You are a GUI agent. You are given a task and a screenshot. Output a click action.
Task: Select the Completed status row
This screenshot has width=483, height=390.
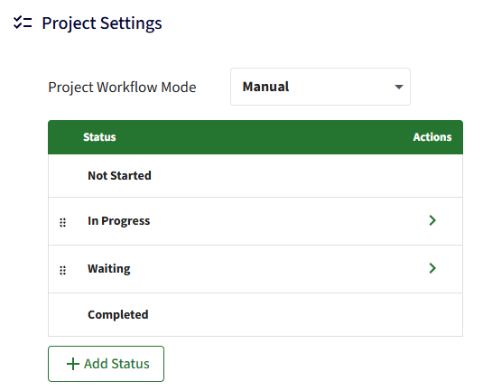(255, 314)
